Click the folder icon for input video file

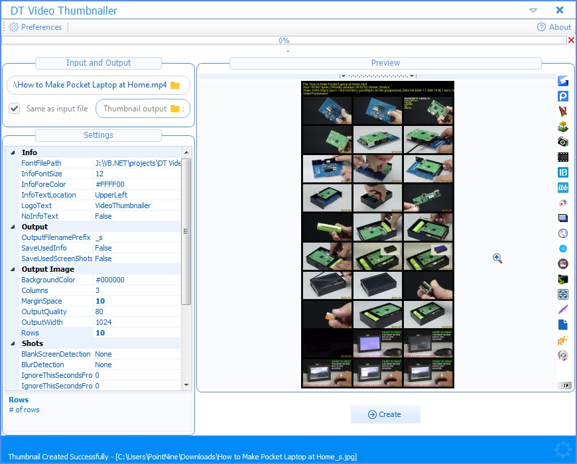(x=175, y=86)
